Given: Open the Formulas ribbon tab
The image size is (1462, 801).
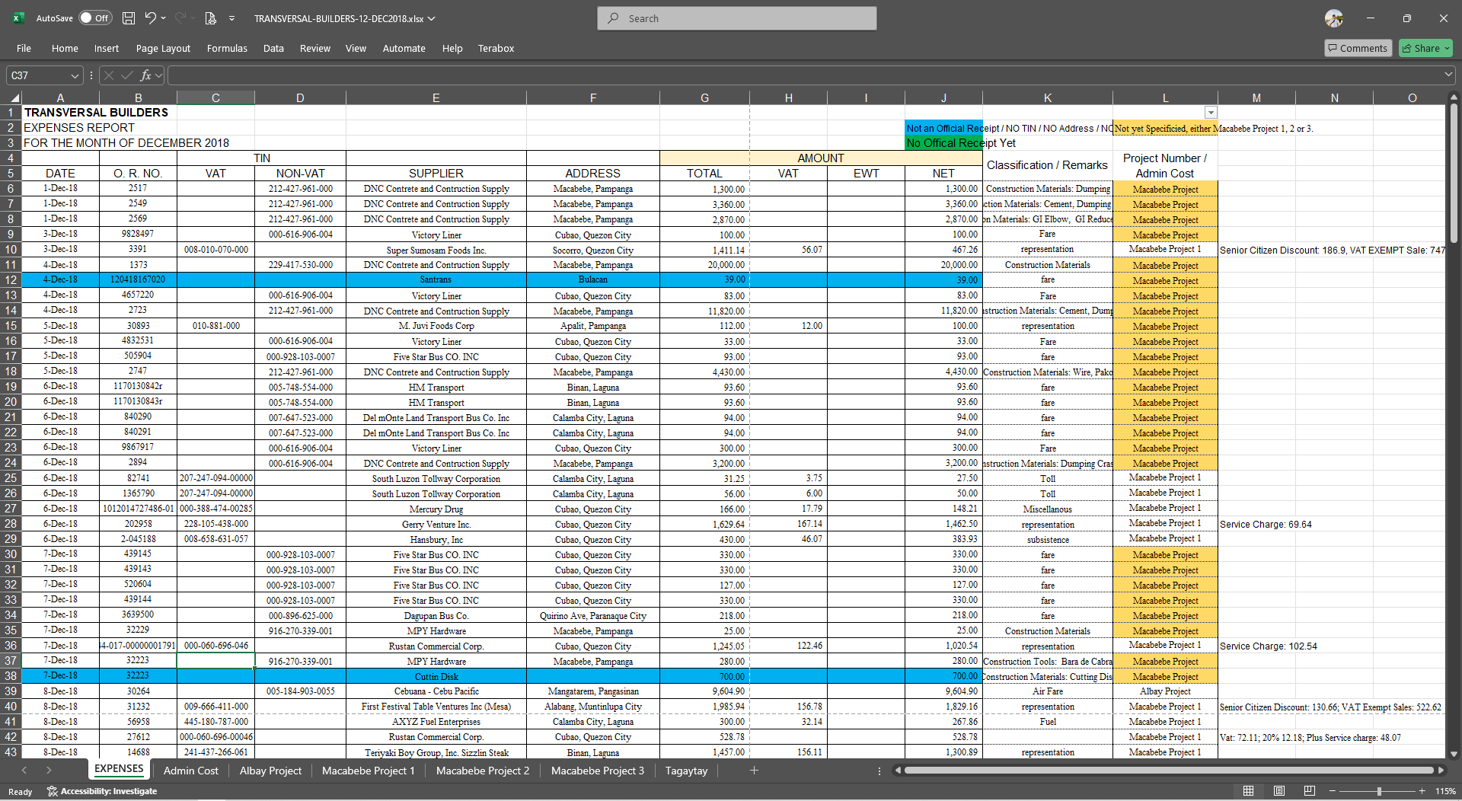Looking at the screenshot, I should click(x=227, y=48).
